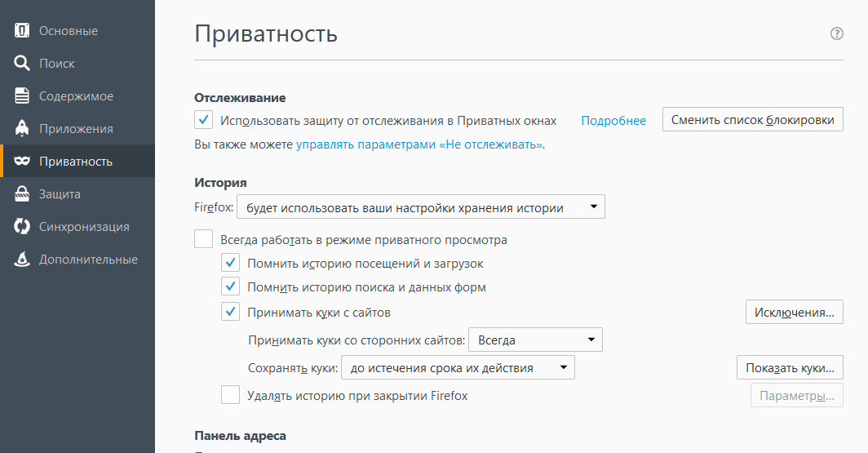Click the Основные sidebar icon
Screen dimensions: 868x453
(21, 30)
